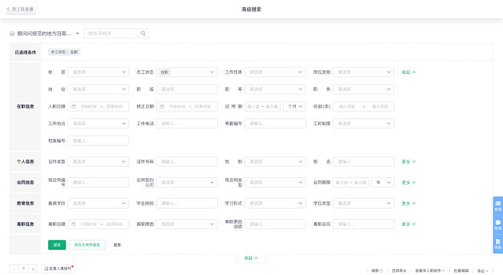Viewport: 503px width, 275px height.
Task: Open the 年 unit dropdown for 合同期限
Action: (x=383, y=183)
